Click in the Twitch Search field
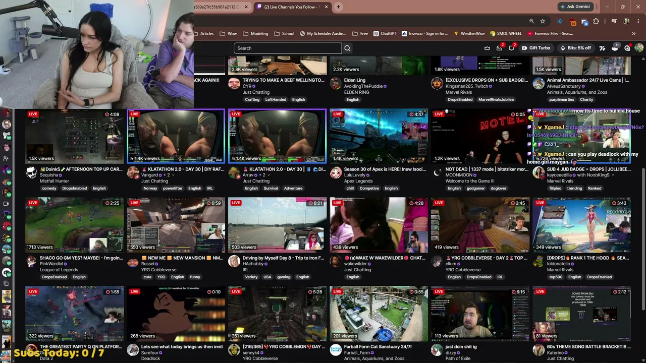646x363 pixels. coord(288,48)
